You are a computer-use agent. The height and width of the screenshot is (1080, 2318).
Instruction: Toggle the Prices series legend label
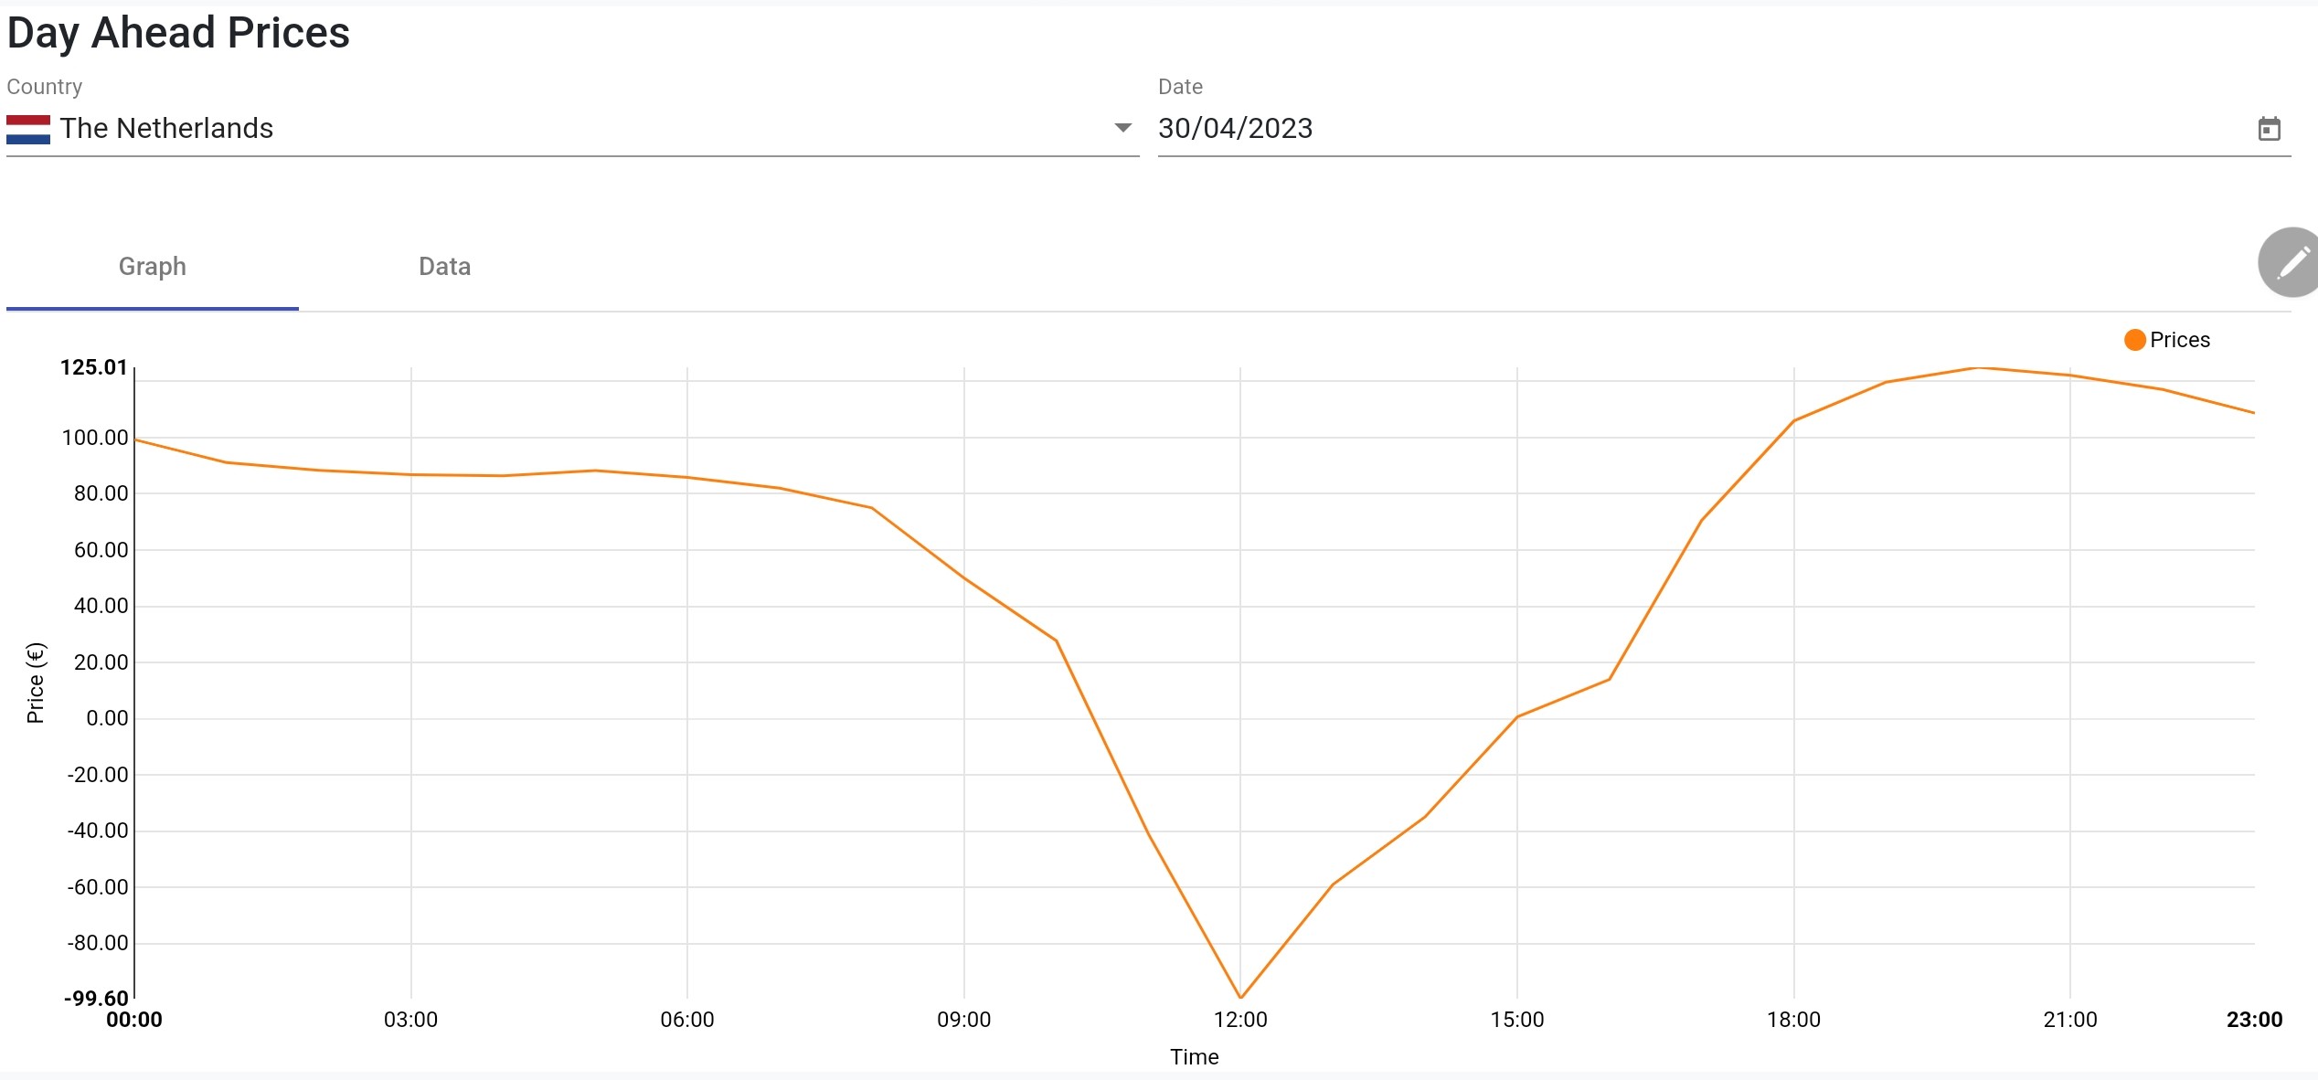pyautogui.click(x=2179, y=340)
